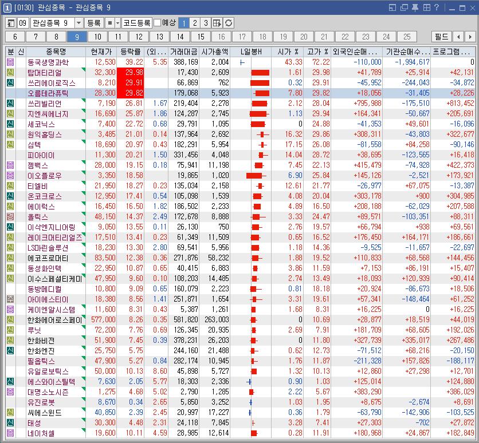Open the dropdown arrow next to stop button
The image size is (479, 443).
point(117,23)
